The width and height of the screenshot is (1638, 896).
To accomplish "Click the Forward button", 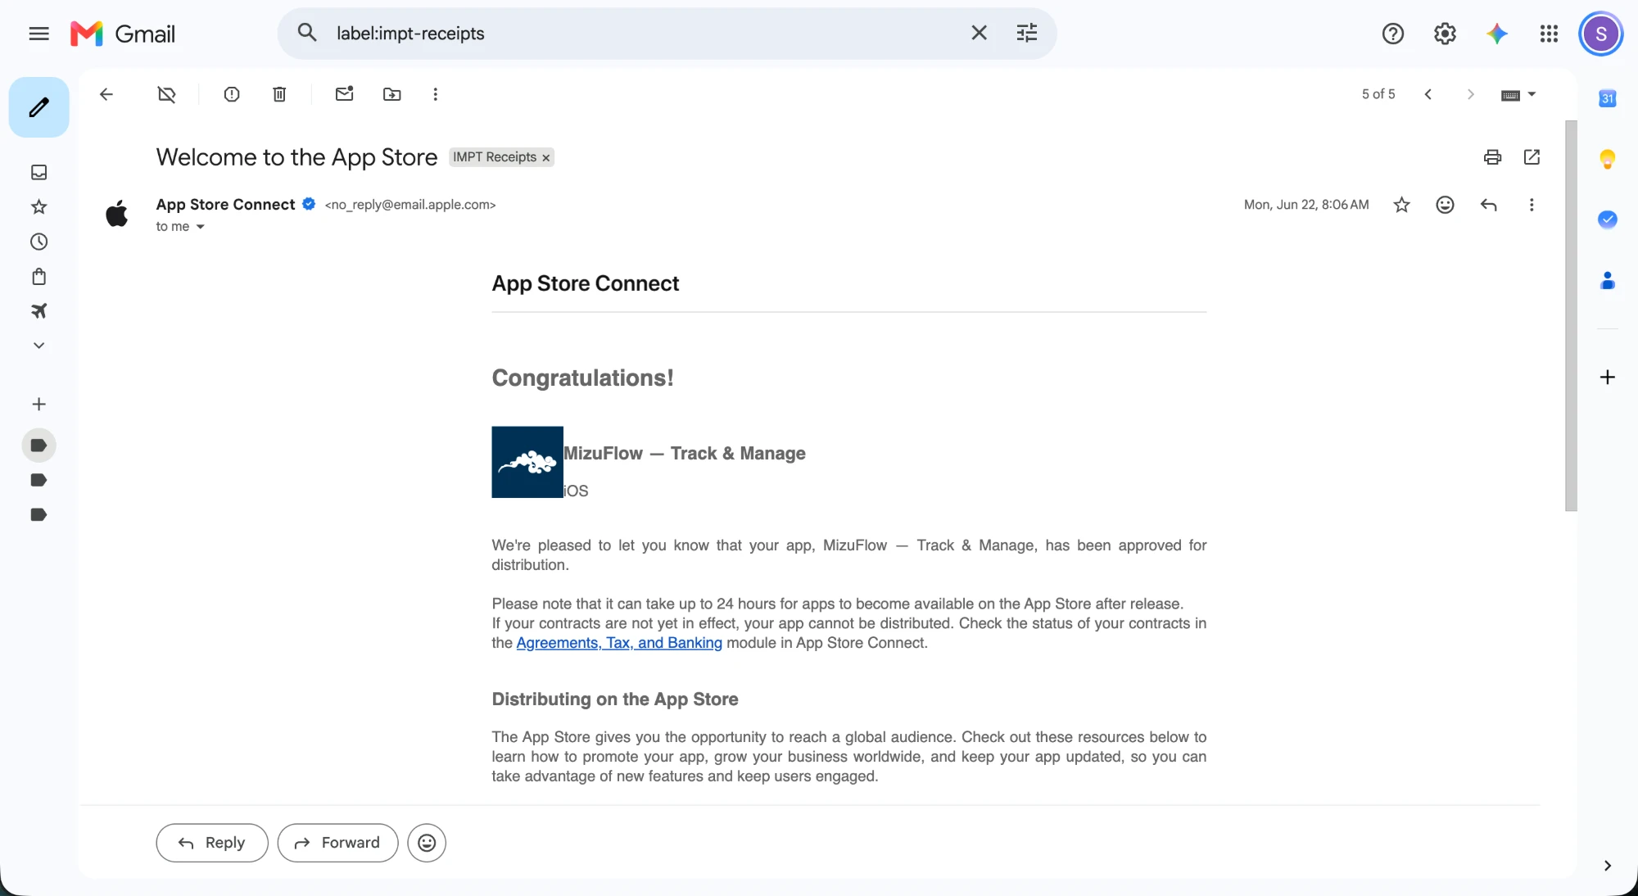I will [337, 843].
